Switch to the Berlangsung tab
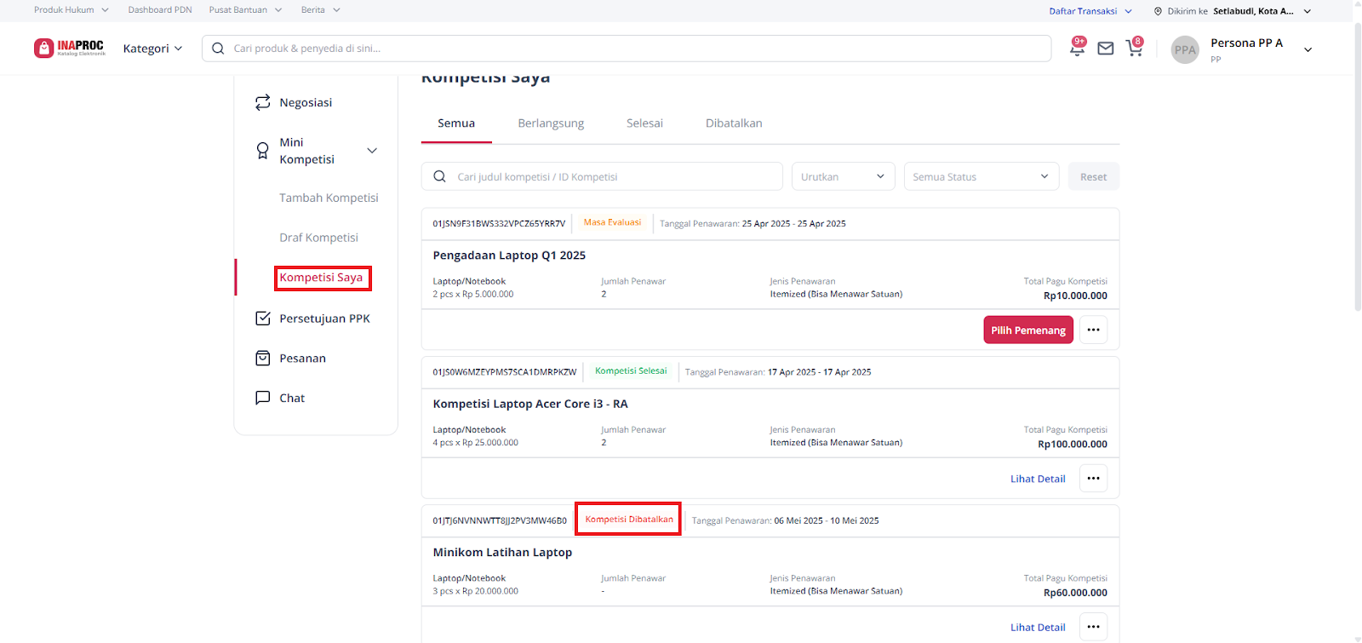The image size is (1362, 643). [x=551, y=123]
